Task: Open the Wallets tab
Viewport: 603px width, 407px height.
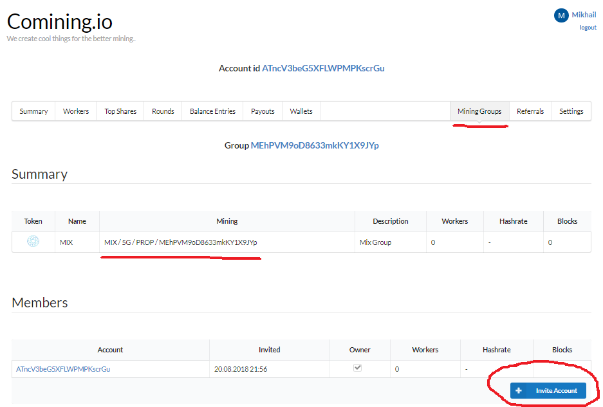Action: [301, 111]
